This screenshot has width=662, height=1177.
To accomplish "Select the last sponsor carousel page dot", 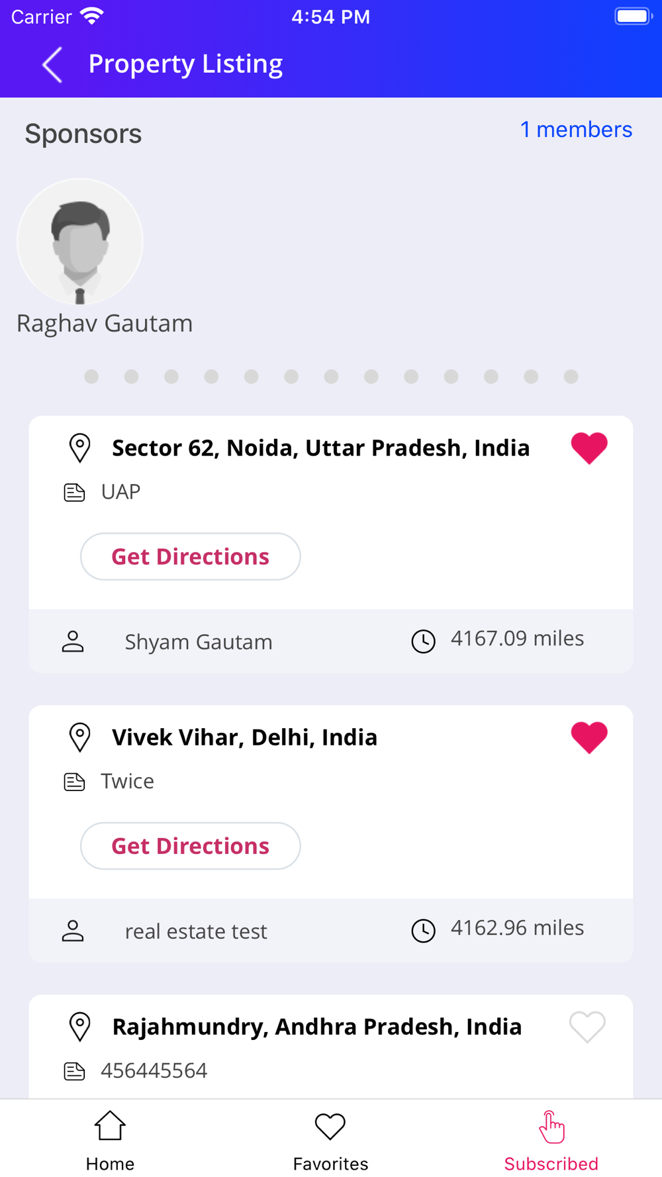I will coord(571,377).
